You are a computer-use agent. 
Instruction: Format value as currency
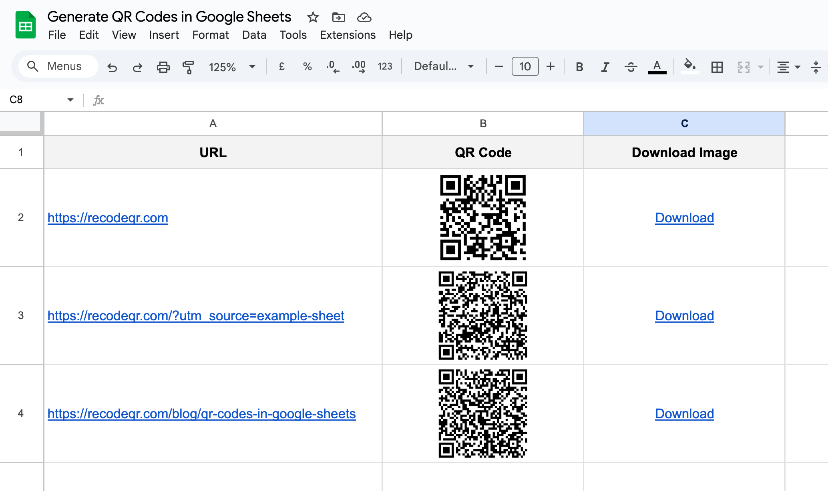tap(282, 67)
